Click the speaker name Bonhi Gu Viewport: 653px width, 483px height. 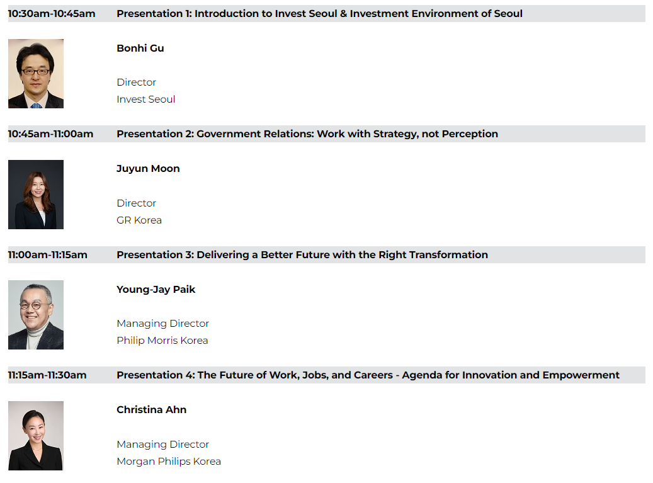point(140,48)
